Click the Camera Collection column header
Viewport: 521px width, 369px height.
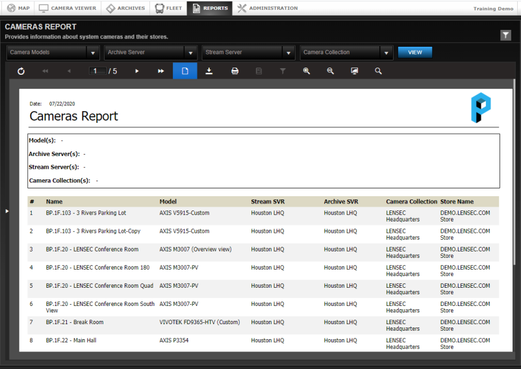(411, 201)
